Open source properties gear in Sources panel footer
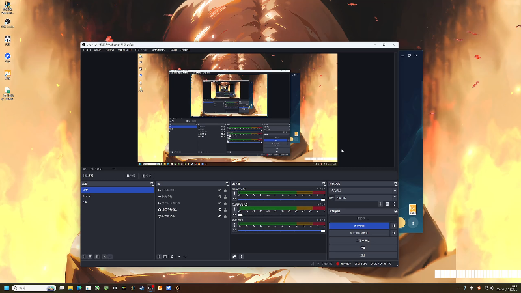The height and width of the screenshot is (293, 521). tap(172, 257)
